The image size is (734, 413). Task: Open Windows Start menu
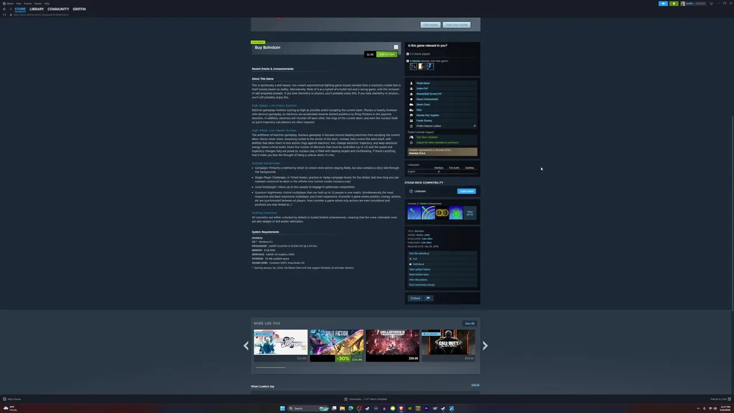[x=282, y=408]
